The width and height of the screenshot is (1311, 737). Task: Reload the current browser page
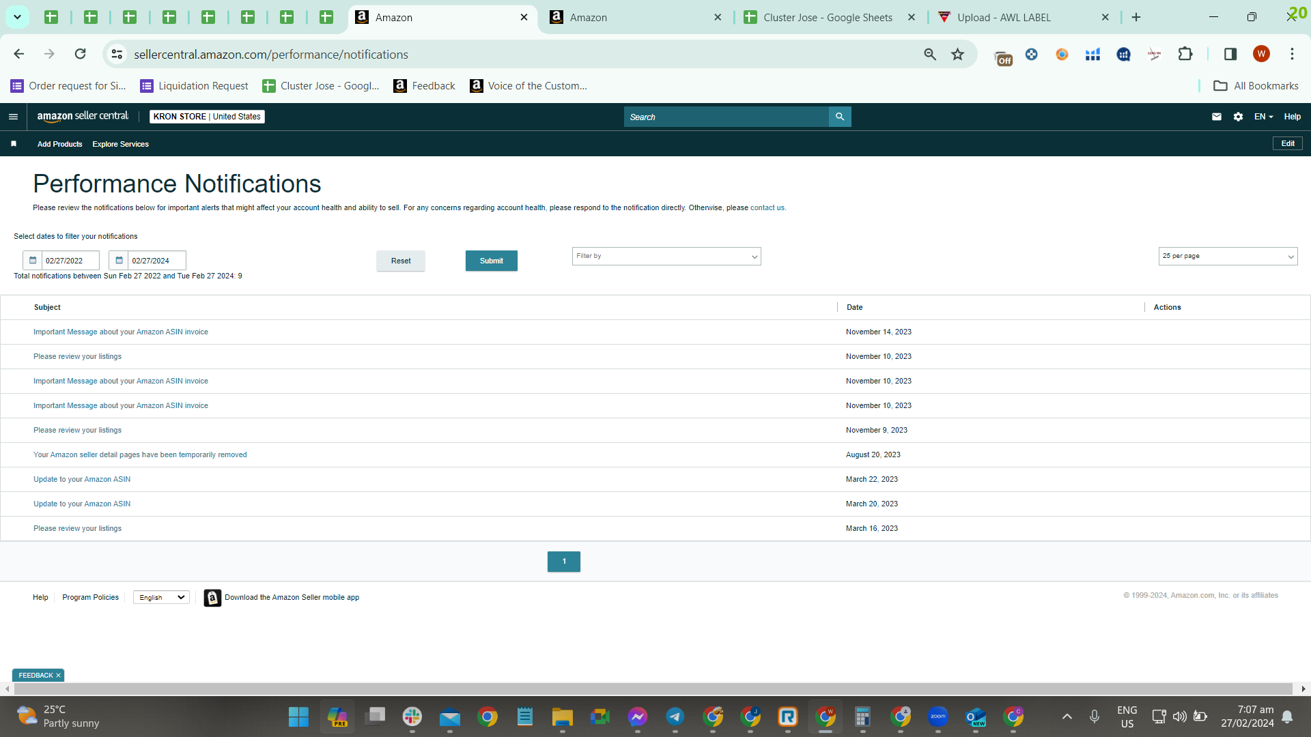[80, 54]
